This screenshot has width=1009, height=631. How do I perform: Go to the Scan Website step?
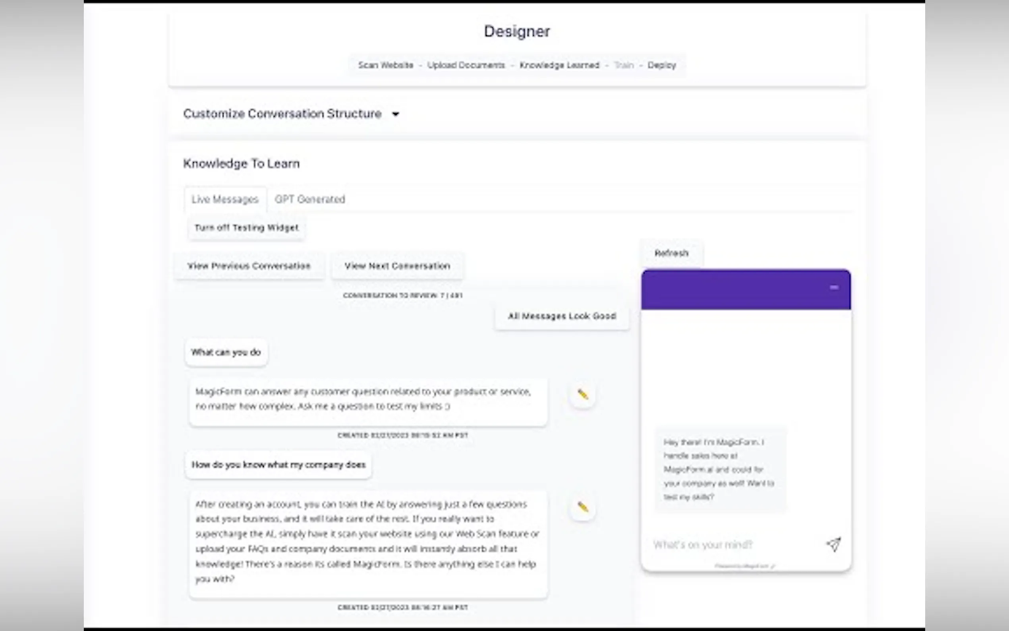[x=385, y=65]
